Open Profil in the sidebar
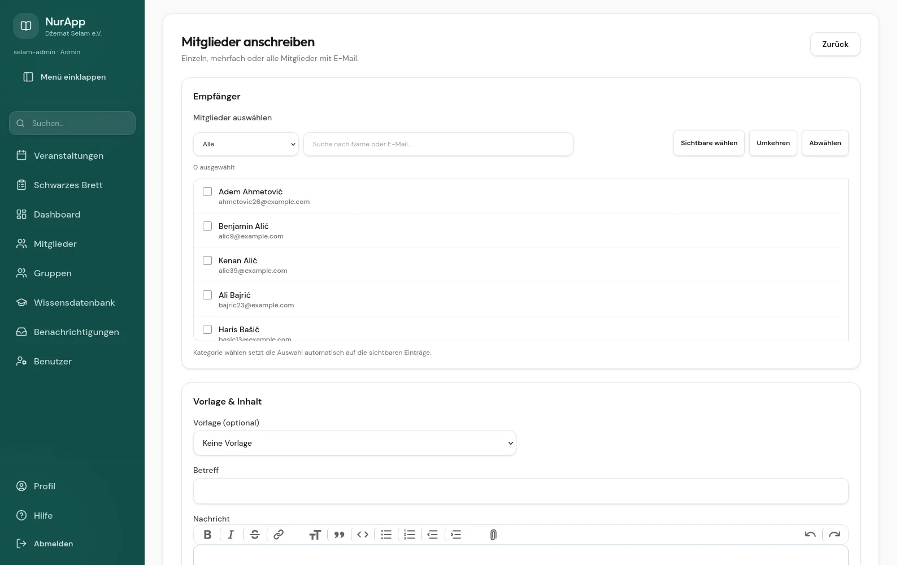The image size is (904, 565). (x=72, y=486)
